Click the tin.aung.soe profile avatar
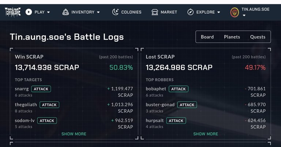The height and width of the screenshot is (147, 281). pos(235,12)
